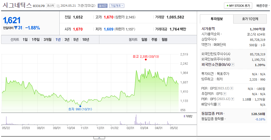Expand the 동일업종 등락률 arrow link
Screen dimensions: 271x140
[225, 119]
